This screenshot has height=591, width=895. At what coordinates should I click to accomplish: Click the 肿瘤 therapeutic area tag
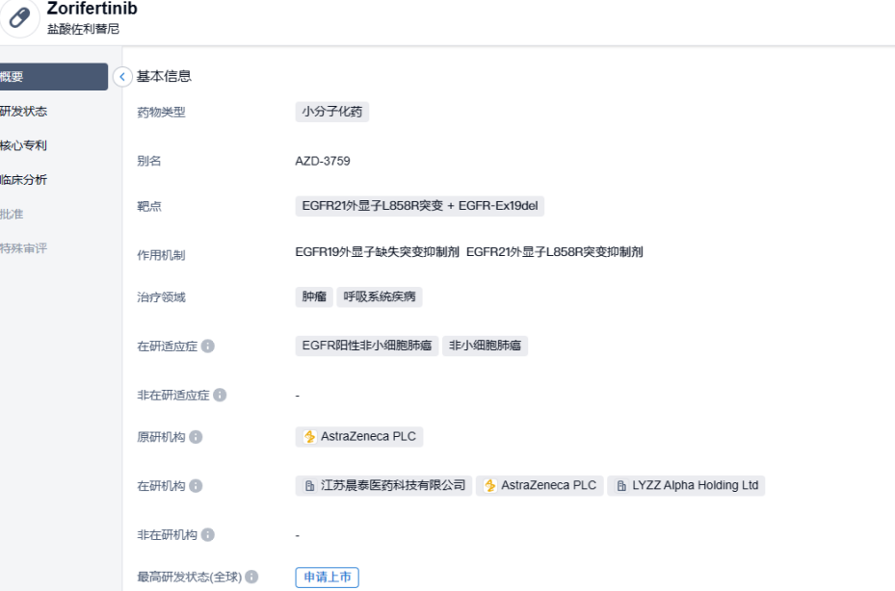point(314,296)
